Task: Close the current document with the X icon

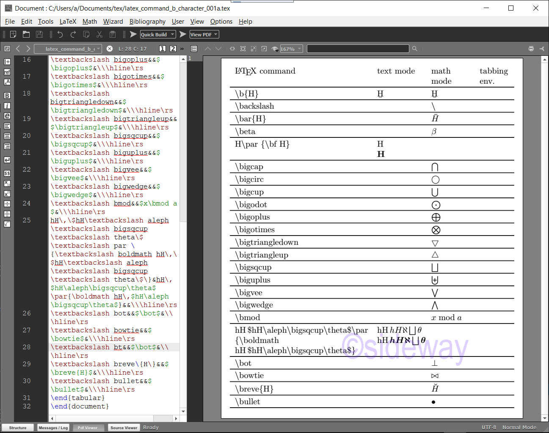Action: pyautogui.click(x=110, y=49)
